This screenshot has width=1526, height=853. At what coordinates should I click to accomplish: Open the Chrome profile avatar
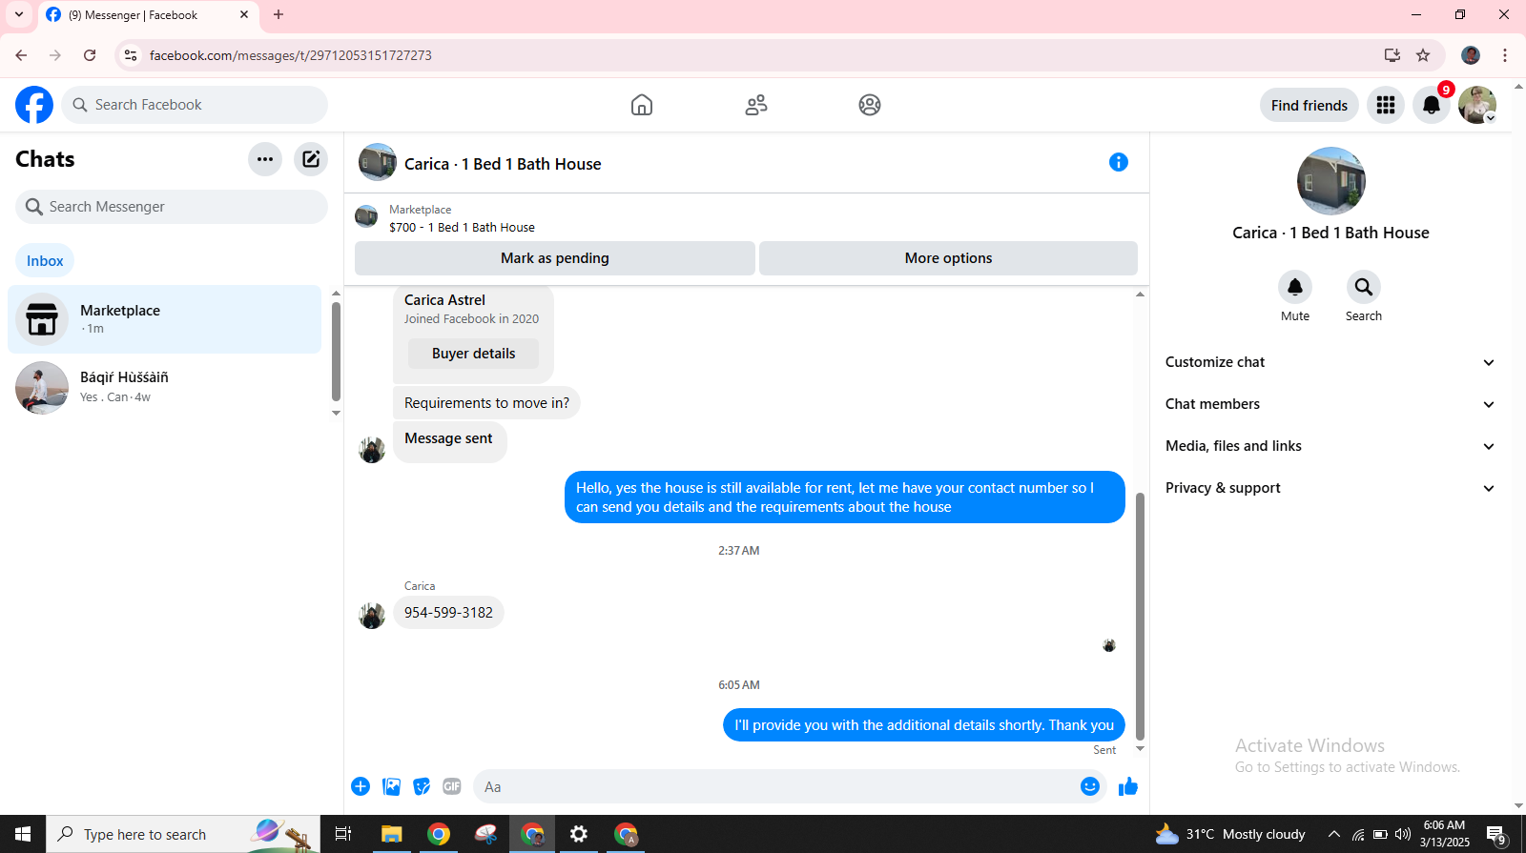click(x=1471, y=55)
